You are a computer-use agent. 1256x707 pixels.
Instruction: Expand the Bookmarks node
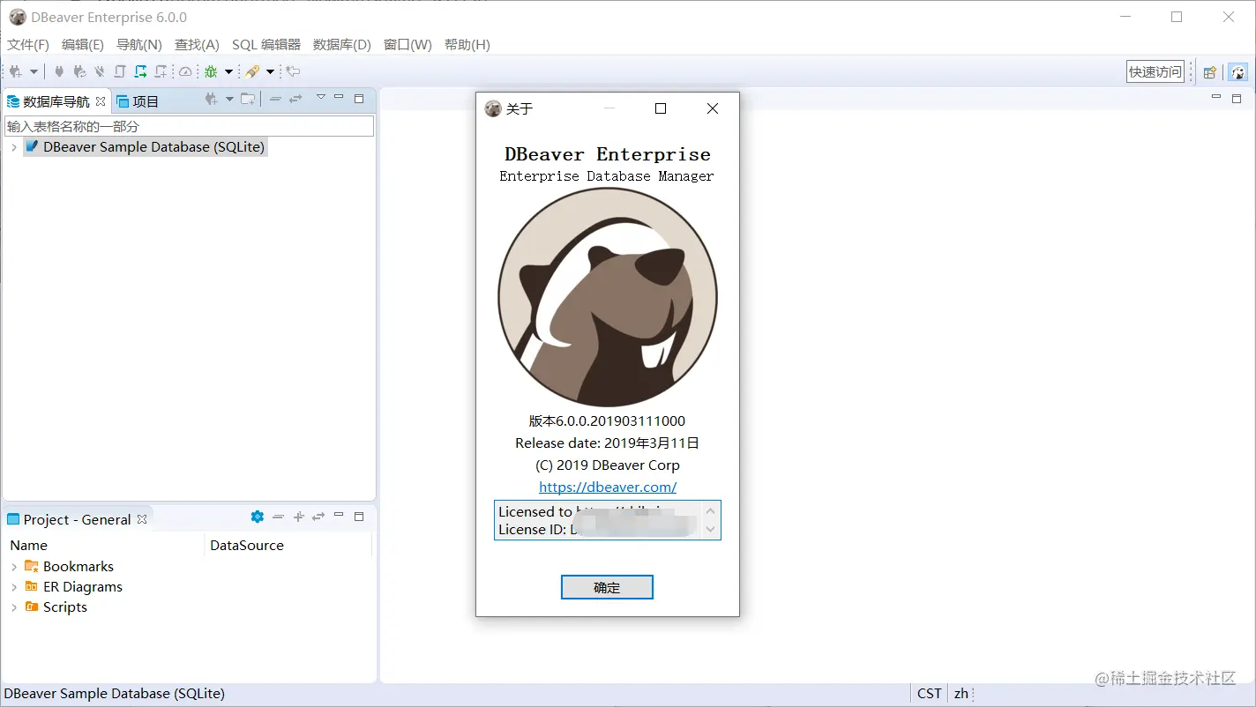(15, 567)
